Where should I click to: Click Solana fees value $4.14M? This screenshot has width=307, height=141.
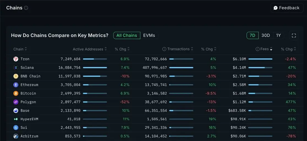tap(239, 68)
